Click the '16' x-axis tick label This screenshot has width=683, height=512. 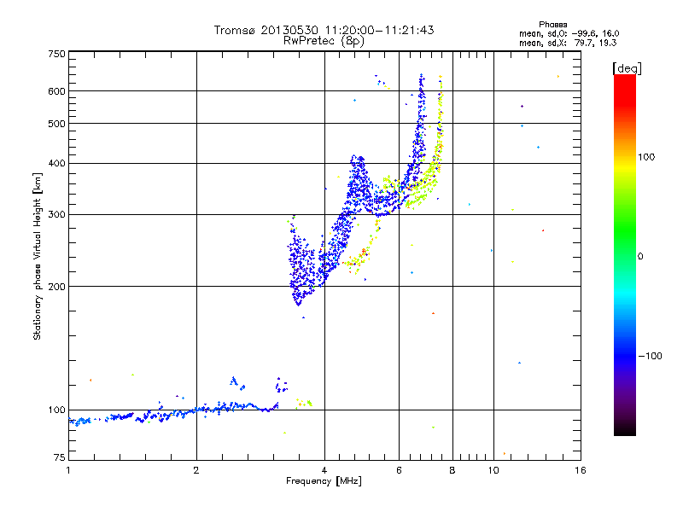tap(581, 470)
